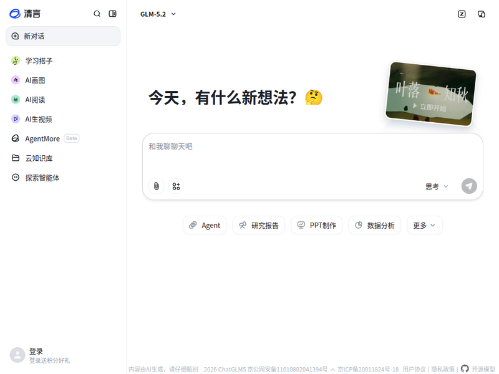Open AI阅读 in the sidebar

click(63, 100)
